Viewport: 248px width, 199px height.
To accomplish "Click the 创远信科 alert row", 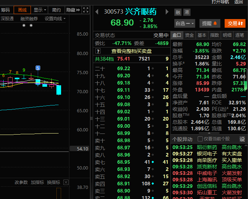I will pyautogui.click(x=207, y=186).
